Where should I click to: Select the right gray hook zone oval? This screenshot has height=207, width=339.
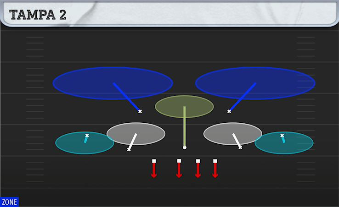pyautogui.click(x=233, y=134)
